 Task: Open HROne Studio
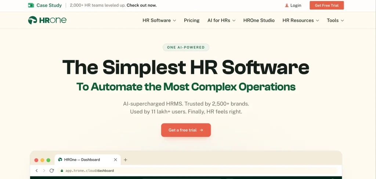259,20
